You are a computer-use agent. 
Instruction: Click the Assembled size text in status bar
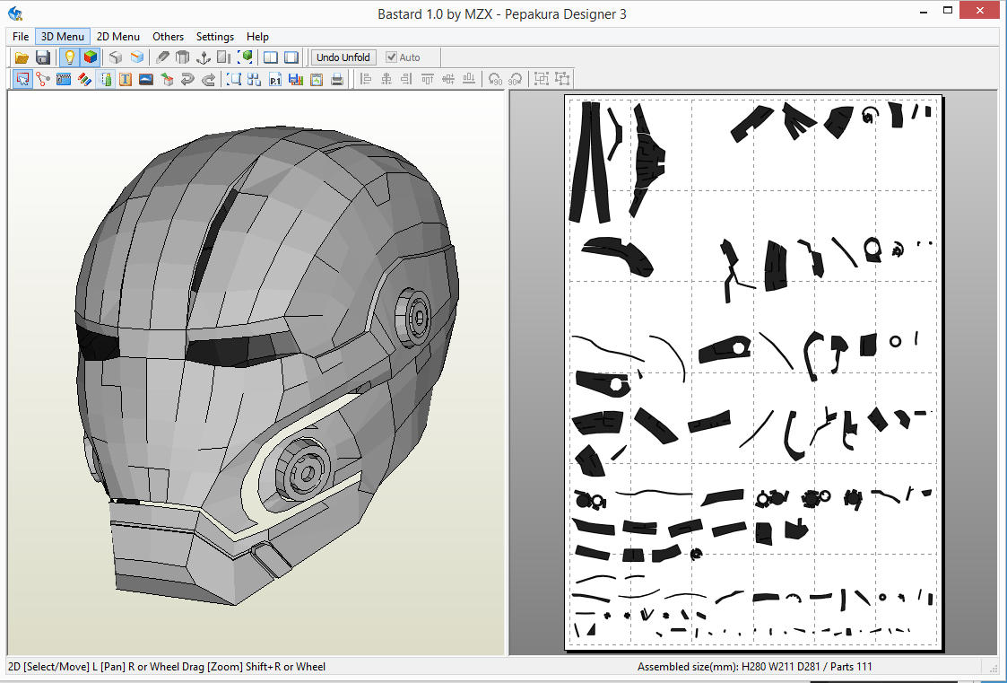[x=755, y=667]
